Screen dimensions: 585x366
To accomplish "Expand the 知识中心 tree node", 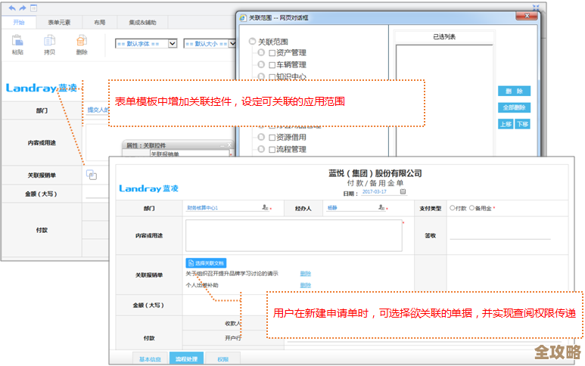I will point(261,76).
